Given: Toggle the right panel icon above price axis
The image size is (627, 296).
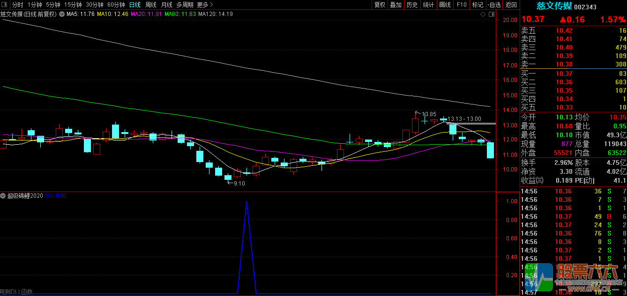Looking at the screenshot, I should tap(492, 15).
